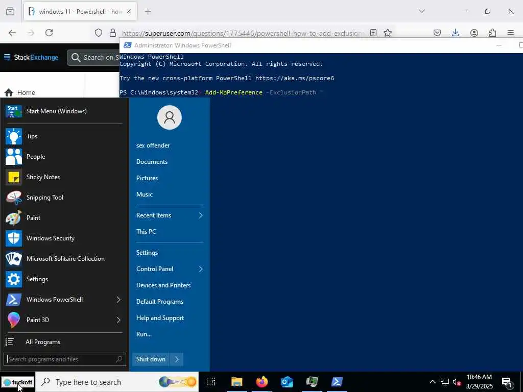Open Devices and Printers
Image resolution: width=523 pixels, height=392 pixels.
163,285
